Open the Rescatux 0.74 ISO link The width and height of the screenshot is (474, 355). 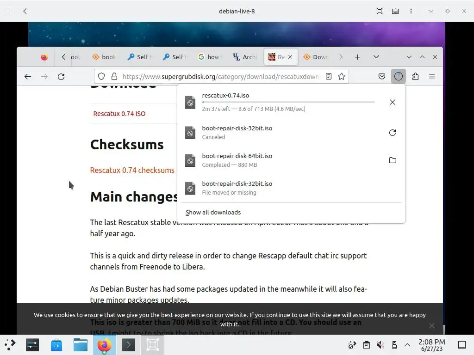119,114
